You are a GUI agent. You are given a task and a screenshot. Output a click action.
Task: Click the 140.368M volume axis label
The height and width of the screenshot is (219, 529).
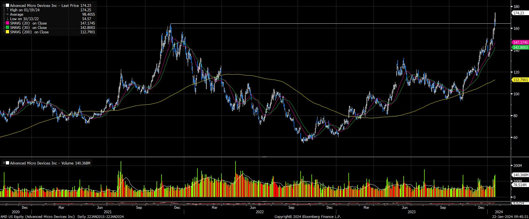click(520, 175)
